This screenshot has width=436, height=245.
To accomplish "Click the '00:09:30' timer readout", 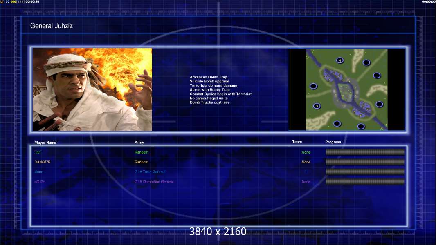I will point(32,2).
